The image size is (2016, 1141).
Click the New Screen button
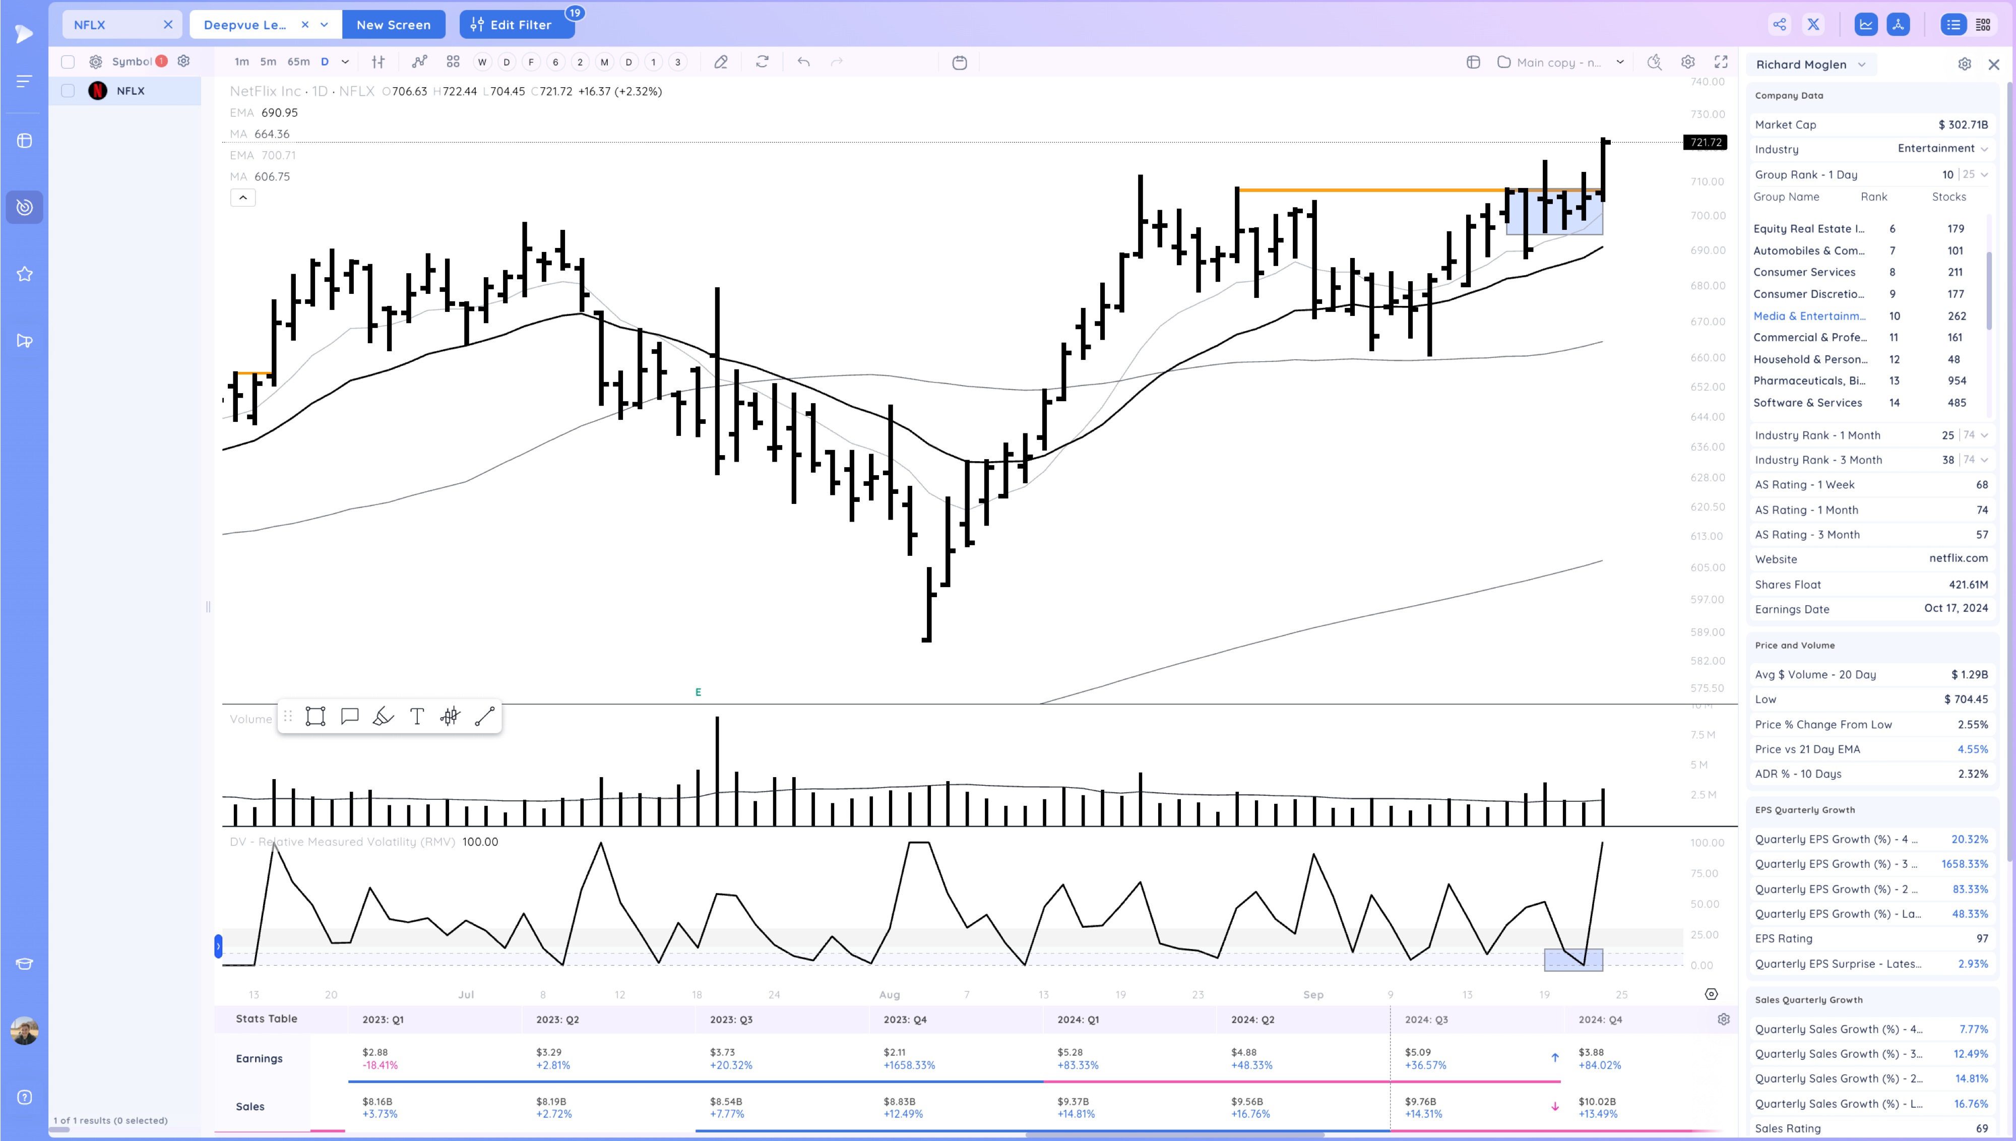coord(394,24)
